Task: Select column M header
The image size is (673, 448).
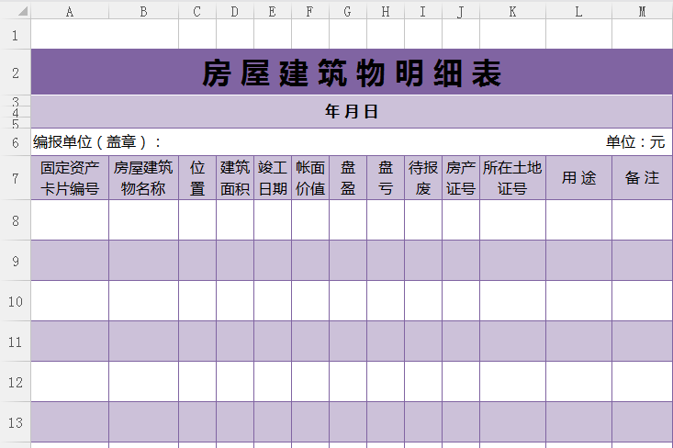Action: click(x=642, y=11)
